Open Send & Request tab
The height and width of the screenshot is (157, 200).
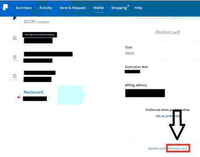(73, 8)
